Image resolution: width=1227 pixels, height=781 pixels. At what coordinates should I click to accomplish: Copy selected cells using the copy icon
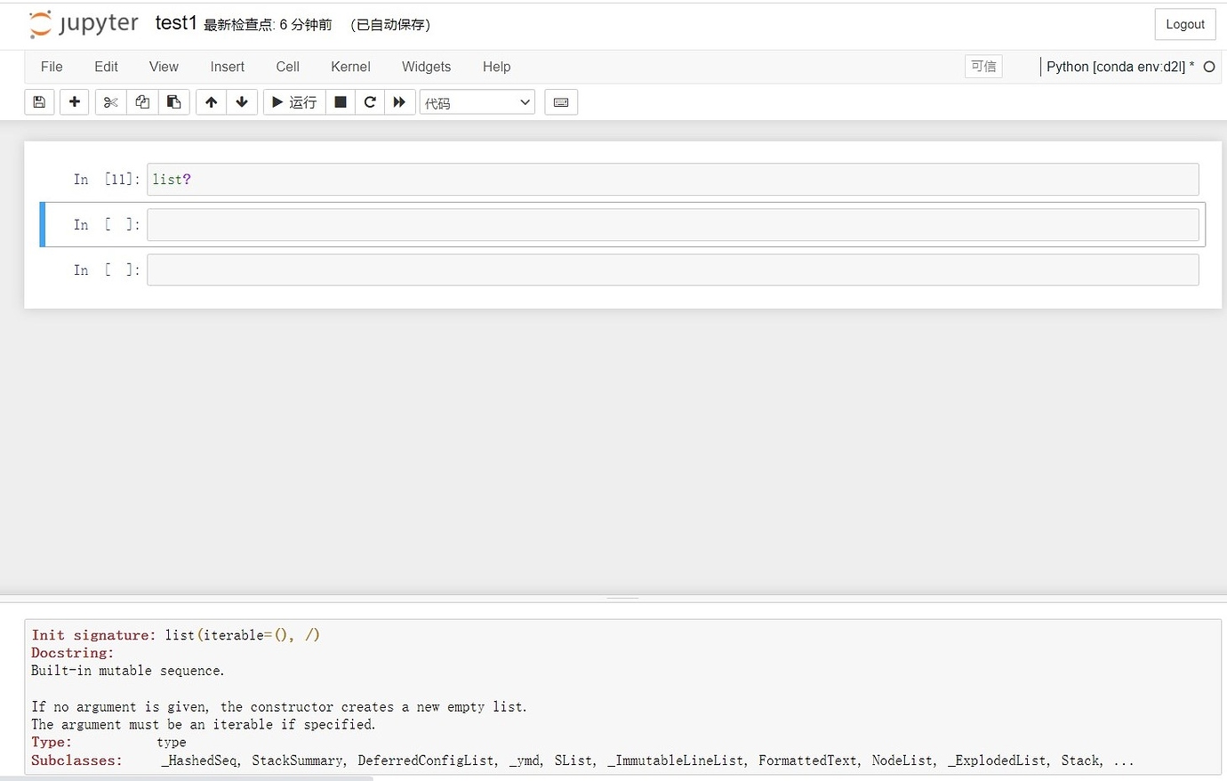click(x=141, y=101)
